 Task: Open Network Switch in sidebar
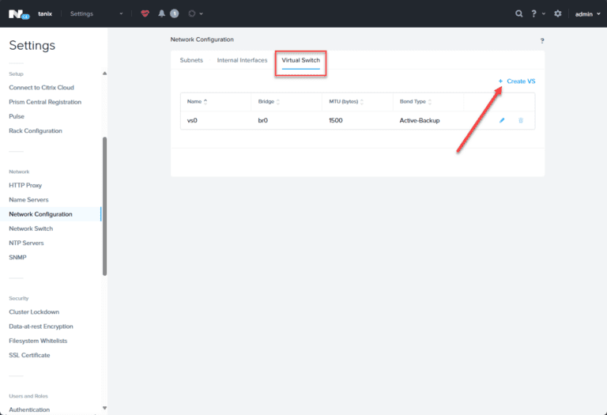[31, 228]
